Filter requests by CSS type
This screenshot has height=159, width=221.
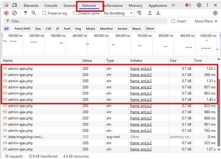(48, 29)
